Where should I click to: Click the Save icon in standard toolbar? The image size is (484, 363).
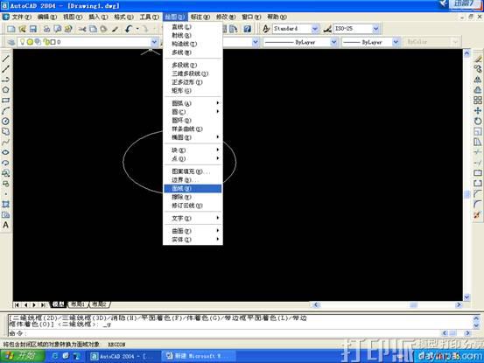click(x=33, y=29)
